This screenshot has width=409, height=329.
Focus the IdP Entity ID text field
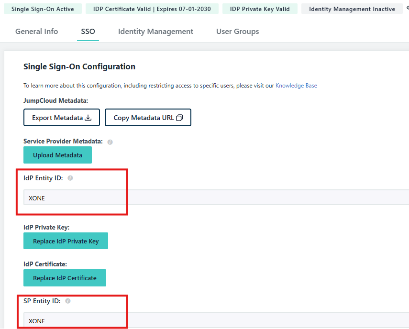[215, 197]
